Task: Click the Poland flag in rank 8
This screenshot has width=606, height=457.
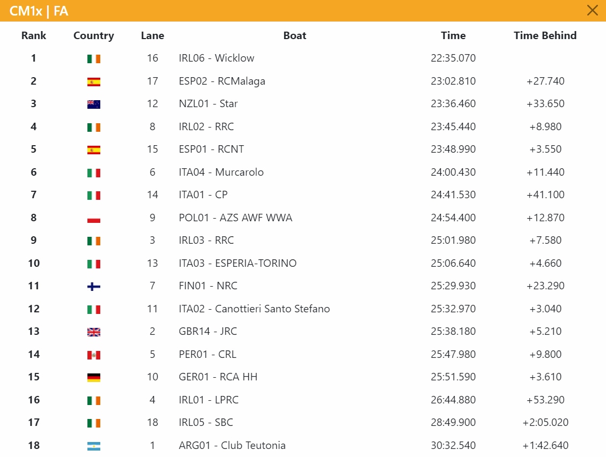Action: pos(93,218)
